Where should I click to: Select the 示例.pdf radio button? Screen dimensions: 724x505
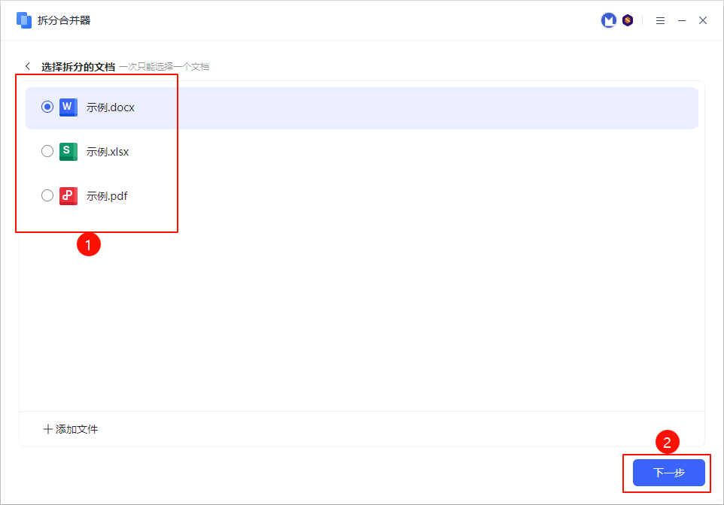pyautogui.click(x=47, y=195)
